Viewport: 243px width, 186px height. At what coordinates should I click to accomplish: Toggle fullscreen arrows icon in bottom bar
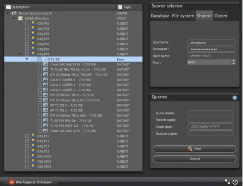click(227, 182)
